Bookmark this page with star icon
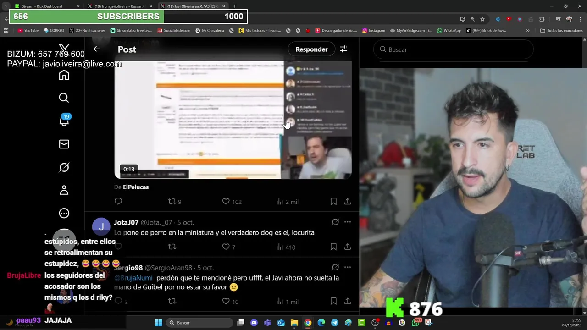Screen dimensions: 587x330 tap(482, 19)
